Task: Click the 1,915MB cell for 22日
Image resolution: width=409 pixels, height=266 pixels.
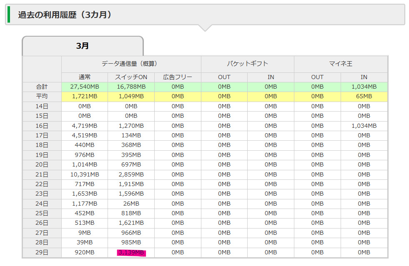Action: 131,184
